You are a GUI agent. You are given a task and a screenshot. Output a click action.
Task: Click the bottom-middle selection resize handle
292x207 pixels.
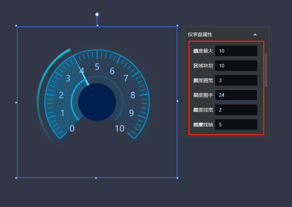coord(96,178)
